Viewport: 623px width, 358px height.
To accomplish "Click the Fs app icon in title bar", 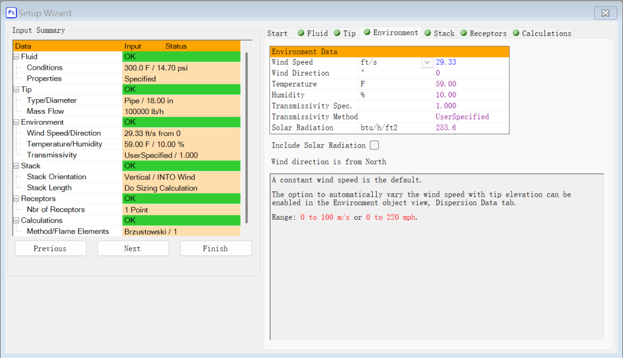I will pos(11,13).
